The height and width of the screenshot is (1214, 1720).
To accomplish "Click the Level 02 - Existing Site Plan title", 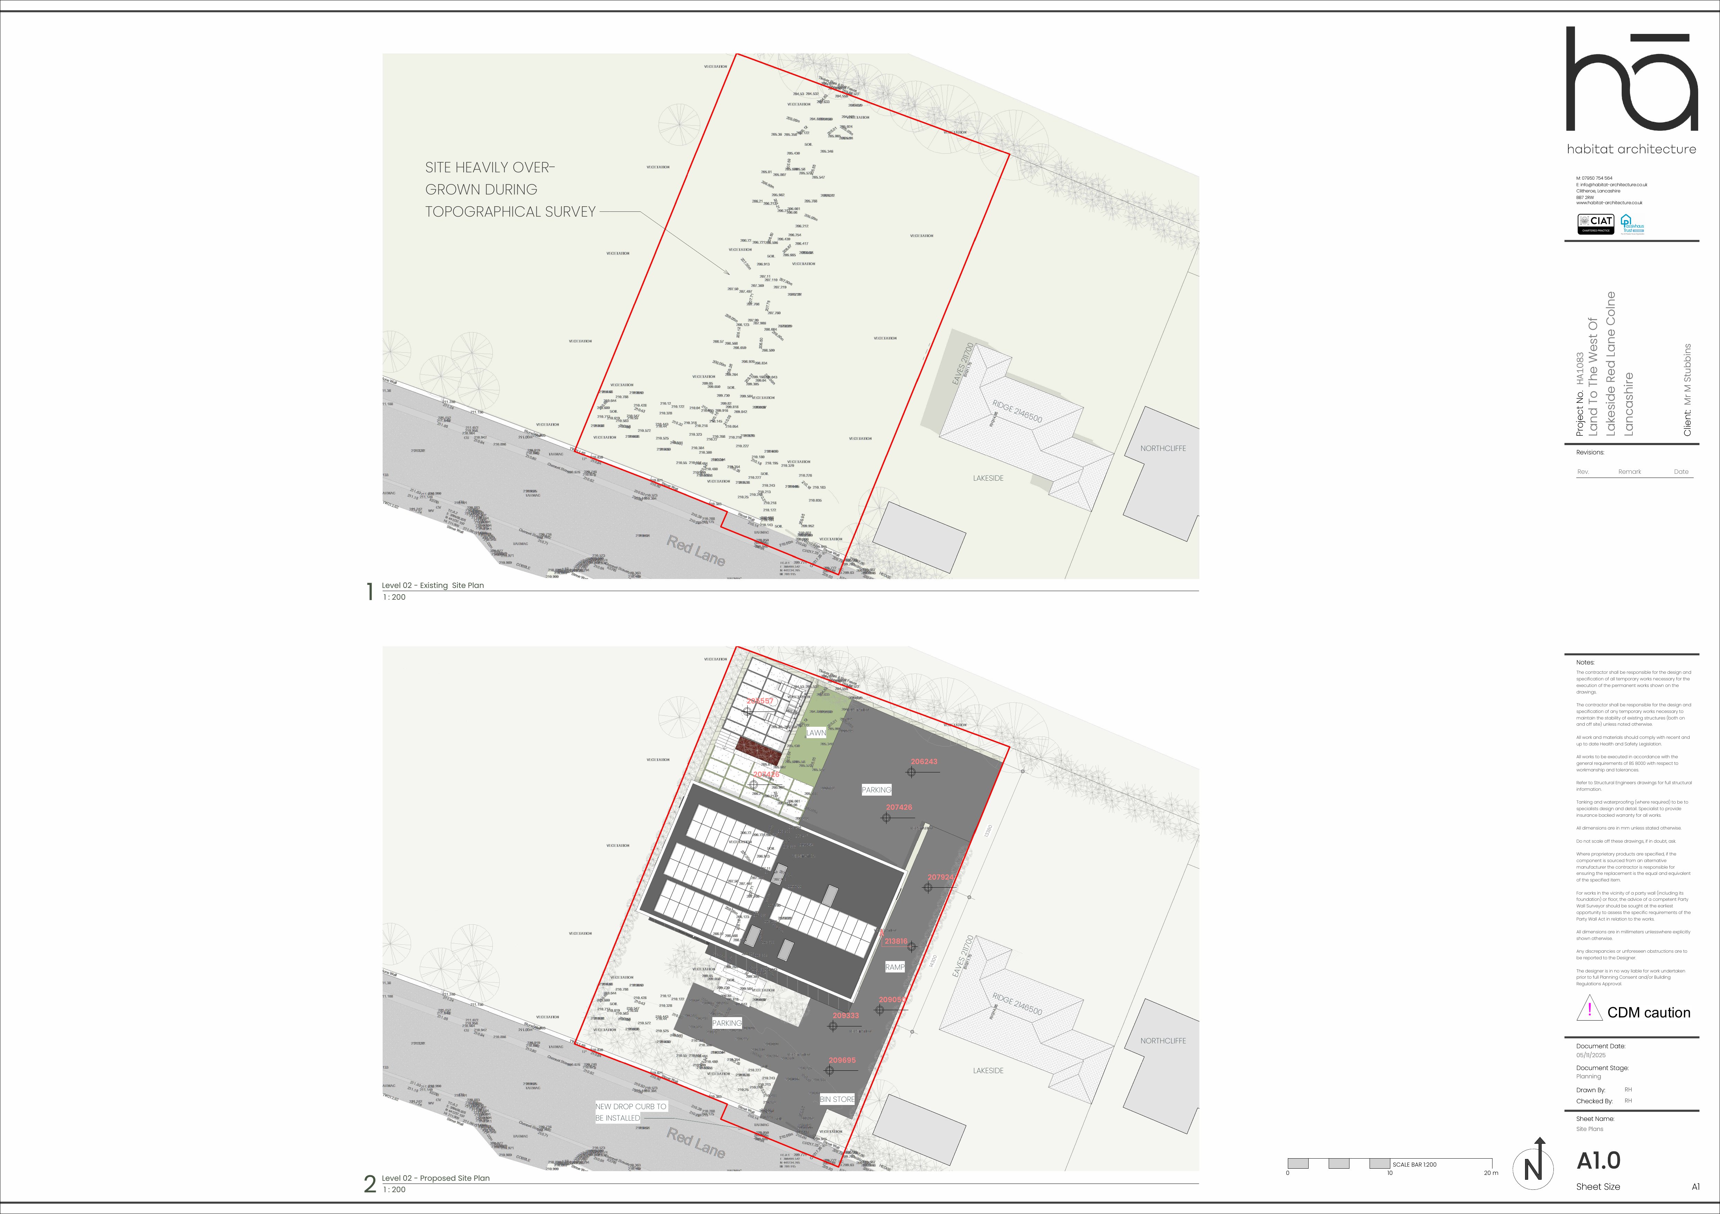I will coord(432,585).
